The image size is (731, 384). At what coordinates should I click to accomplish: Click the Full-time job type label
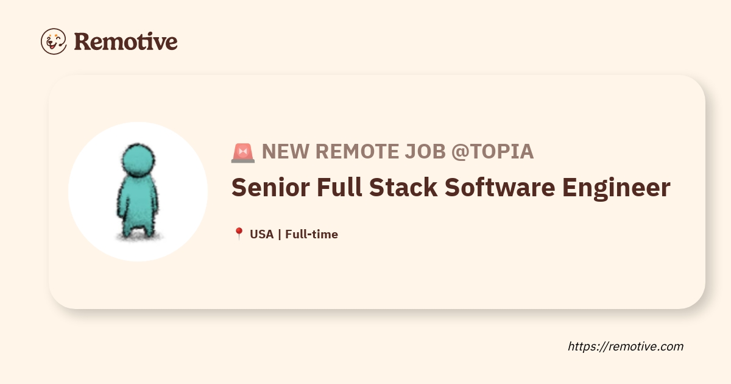(311, 234)
